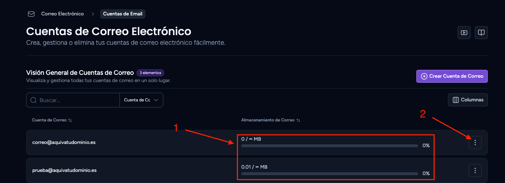Image resolution: width=505 pixels, height=183 pixels.
Task: Select Cuentas de Email breadcrumb tab
Action: coord(123,14)
